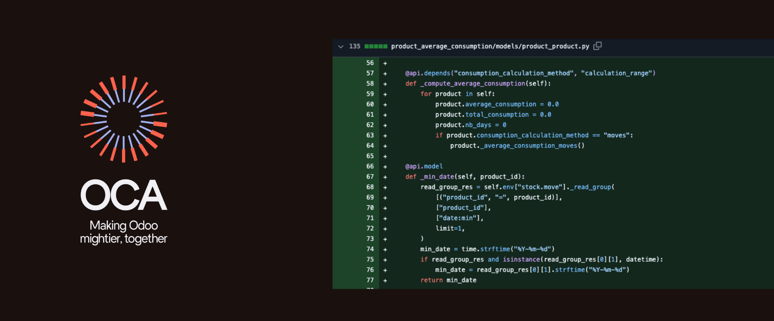
Task: Click the 135 changed lines count
Action: tap(354, 46)
